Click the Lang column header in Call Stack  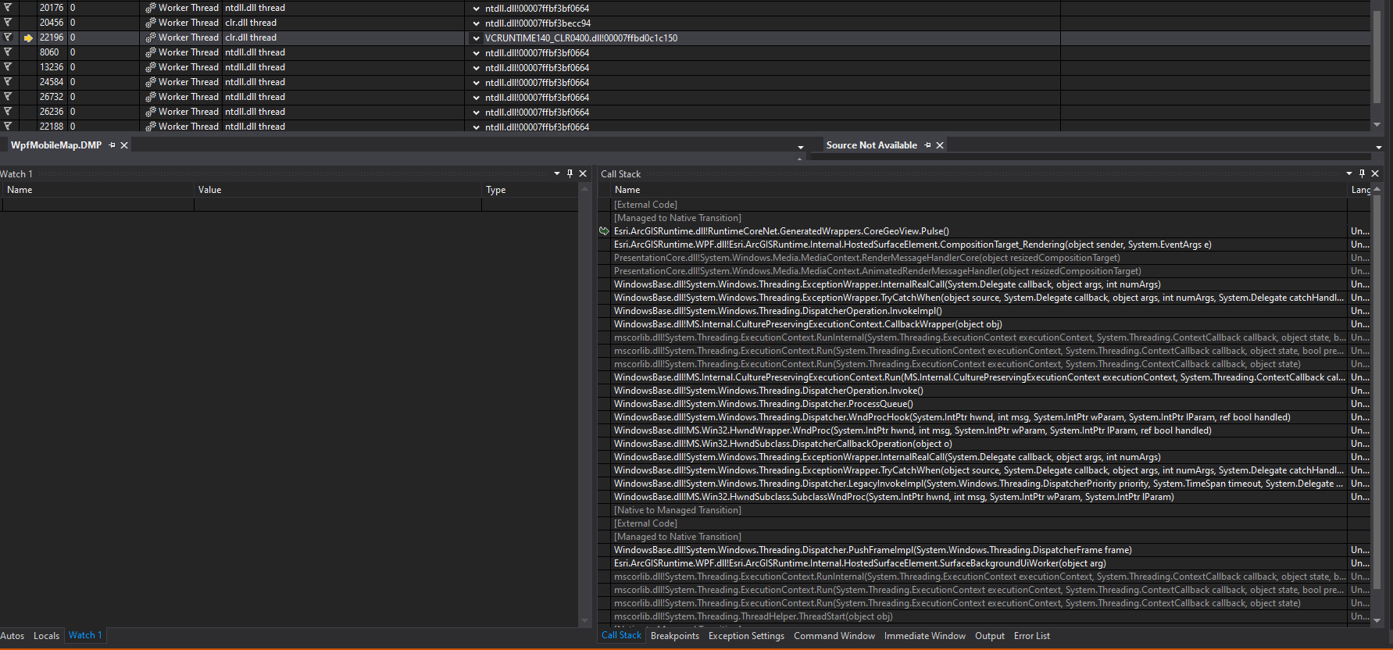coord(1359,190)
